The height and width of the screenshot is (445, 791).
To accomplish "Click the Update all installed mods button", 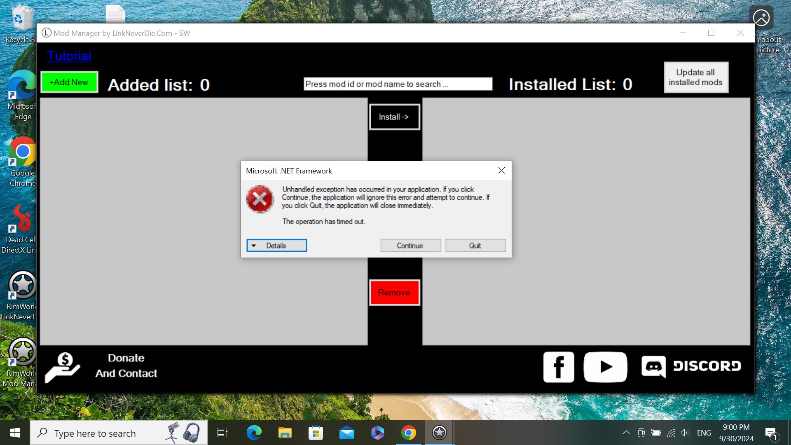I will coord(696,77).
